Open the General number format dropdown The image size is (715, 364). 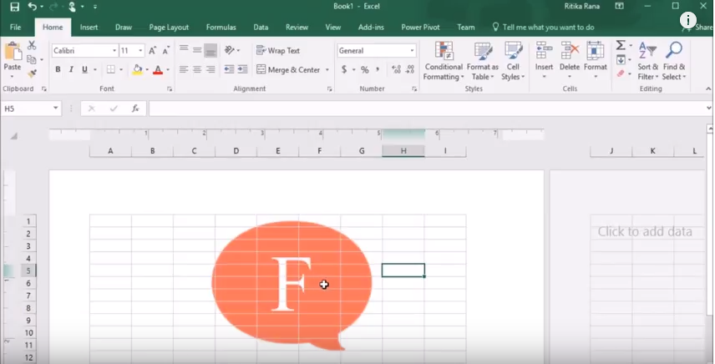click(x=412, y=51)
